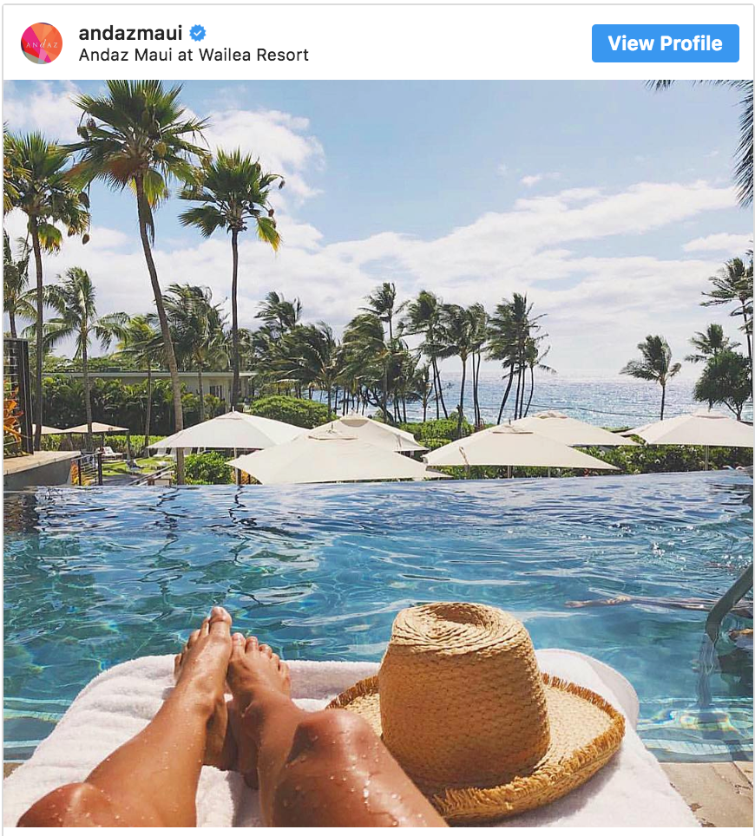Screen dimensions: 755x836
Task: Click the lone palm tree near ocean
Action: [x=652, y=368]
